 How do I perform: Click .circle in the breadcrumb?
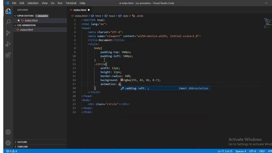pyautogui.click(x=140, y=16)
